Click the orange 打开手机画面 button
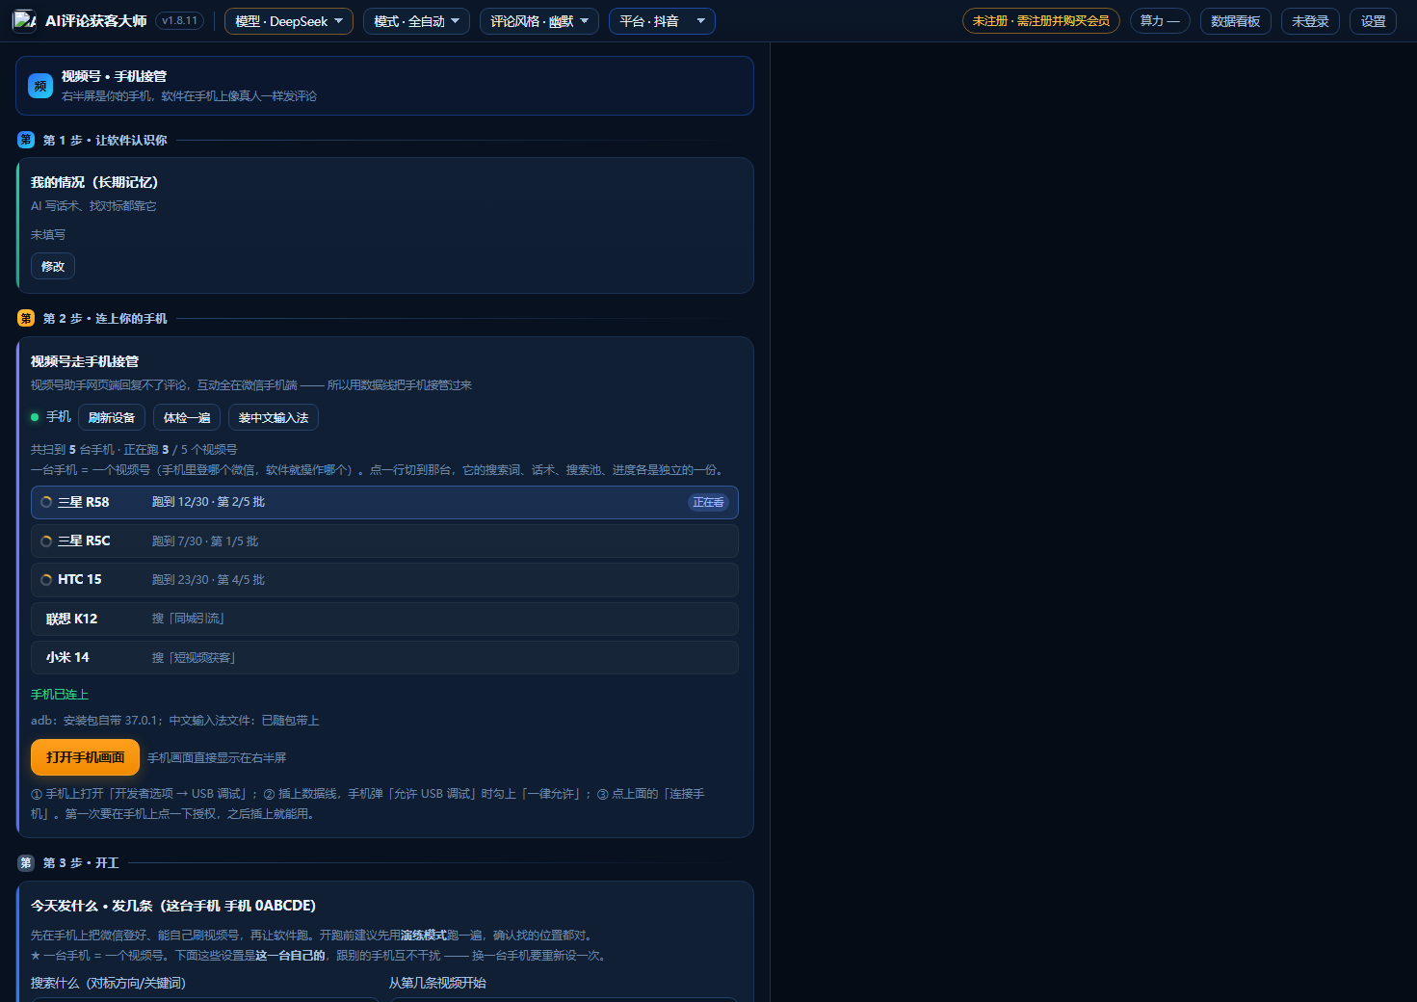The width and height of the screenshot is (1417, 1002). point(85,757)
